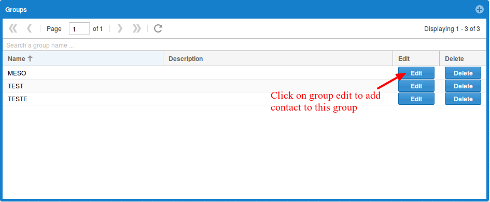Click the Description column header
Screen dimensions: 490x202
[x=278, y=58]
